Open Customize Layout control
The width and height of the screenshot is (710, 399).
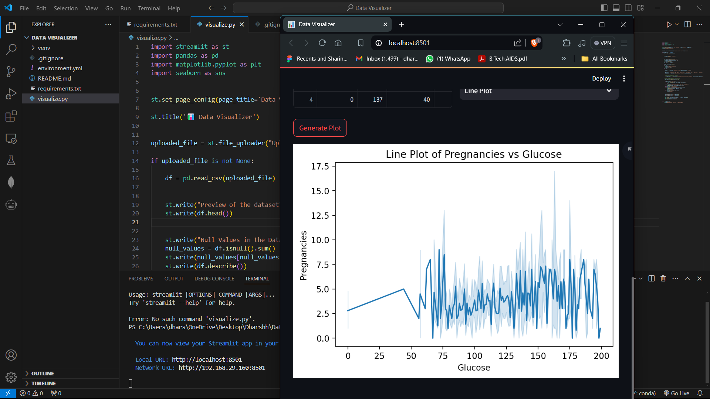tap(640, 8)
